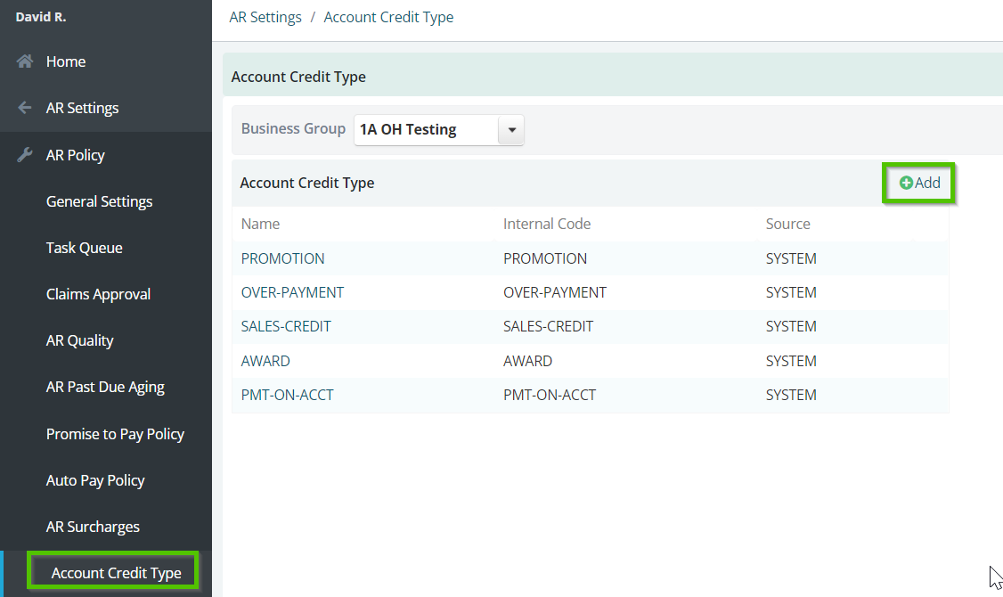
Task: Click the PROMOTION internal code cell
Action: click(545, 258)
